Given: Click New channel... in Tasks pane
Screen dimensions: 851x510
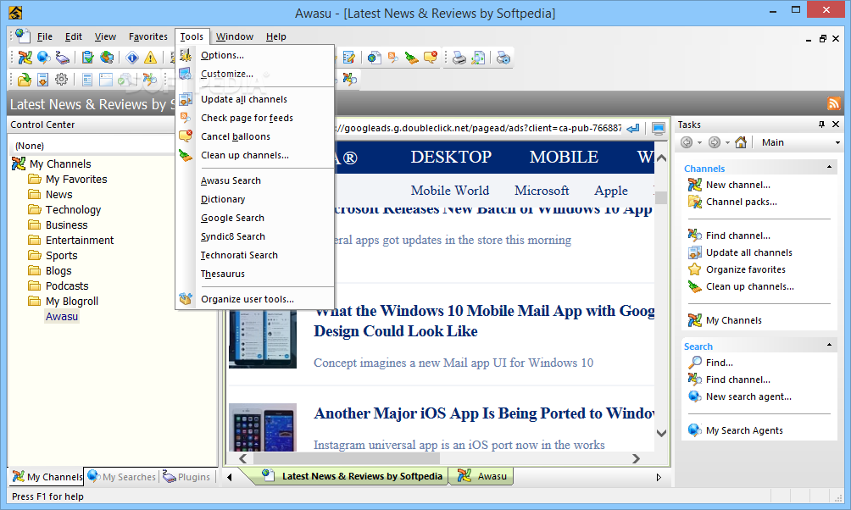Looking at the screenshot, I should coord(737,185).
